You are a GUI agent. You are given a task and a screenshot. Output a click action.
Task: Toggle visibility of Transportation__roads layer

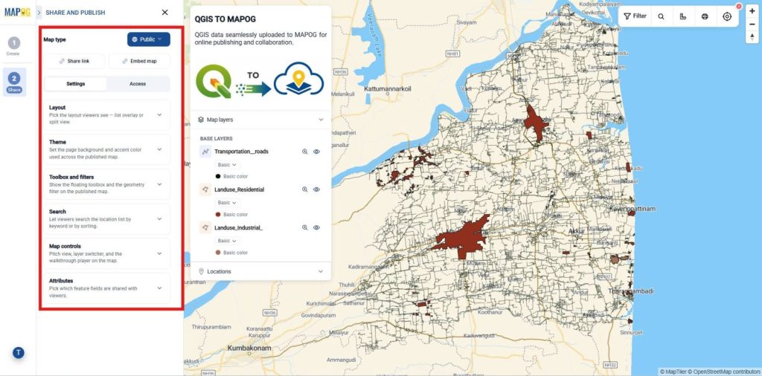[x=316, y=152]
